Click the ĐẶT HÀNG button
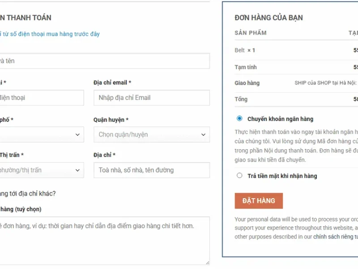The image size is (358, 269). tap(259, 200)
